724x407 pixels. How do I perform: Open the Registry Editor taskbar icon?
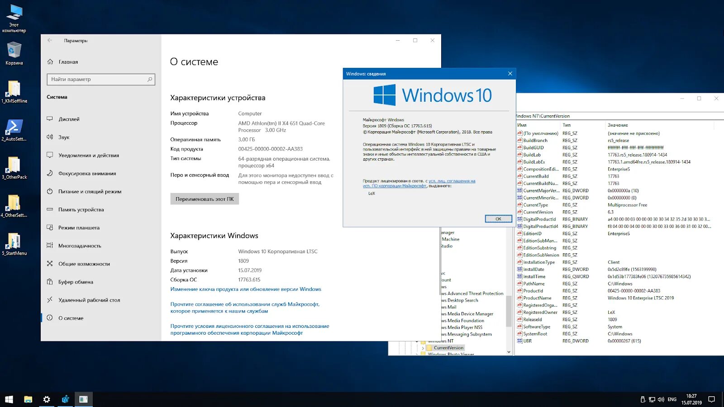coord(66,399)
